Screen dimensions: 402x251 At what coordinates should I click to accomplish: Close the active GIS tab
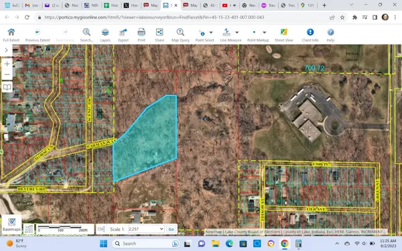click(x=176, y=5)
